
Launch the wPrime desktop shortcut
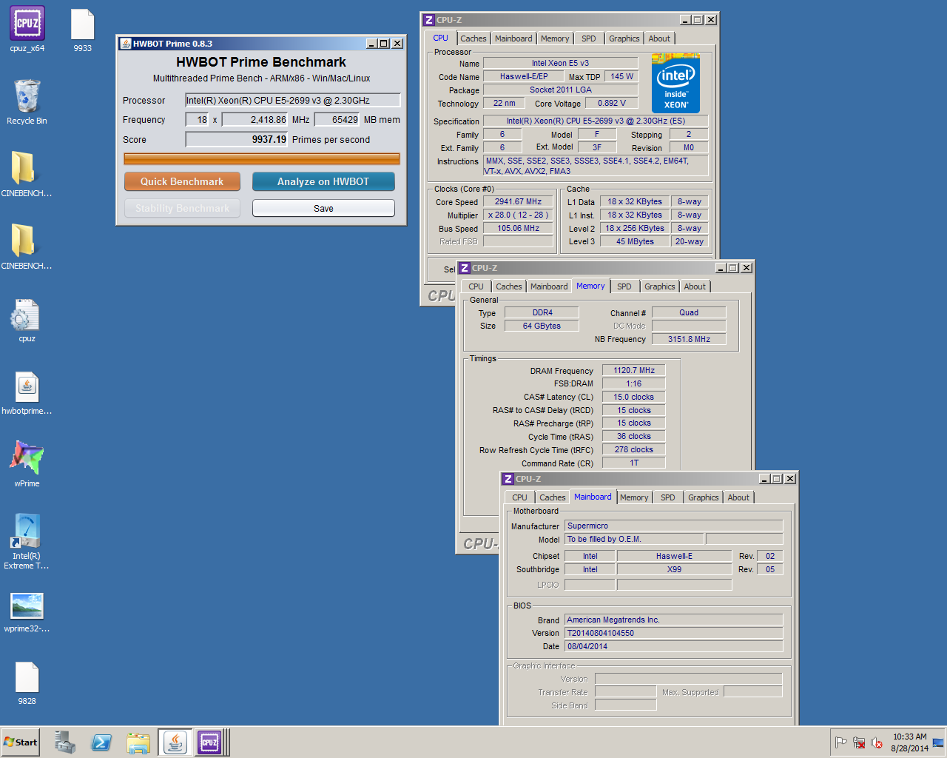(x=27, y=464)
